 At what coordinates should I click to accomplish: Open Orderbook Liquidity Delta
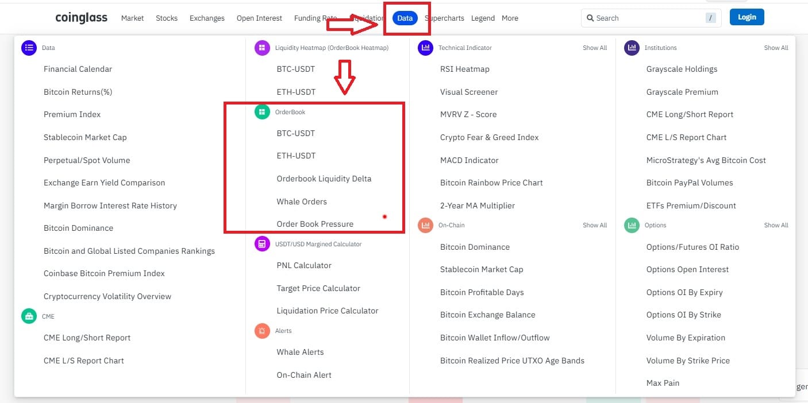coord(324,179)
